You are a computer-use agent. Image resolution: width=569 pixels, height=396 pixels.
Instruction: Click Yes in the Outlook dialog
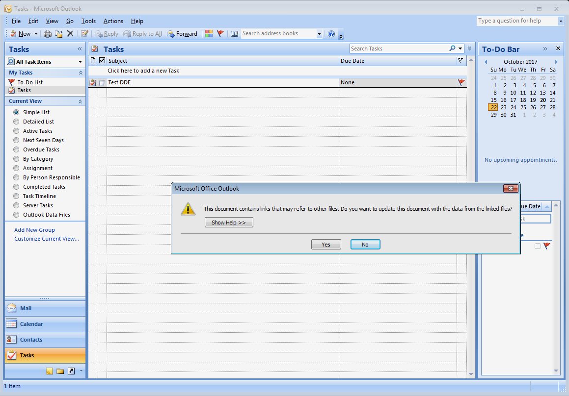tap(326, 245)
